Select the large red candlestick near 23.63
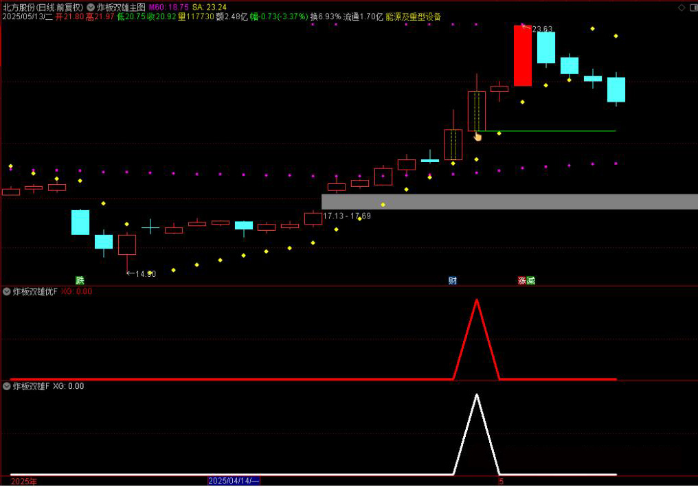This screenshot has width=698, height=487. (x=522, y=56)
